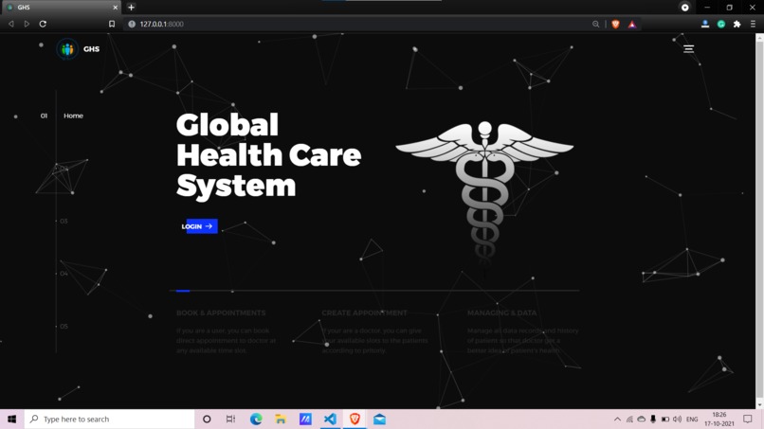Click the page's vertical scrollbar
764x429 pixels.
tap(759, 221)
